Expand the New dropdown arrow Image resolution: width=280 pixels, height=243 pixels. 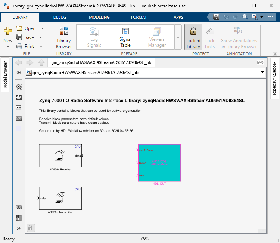pos(8,47)
